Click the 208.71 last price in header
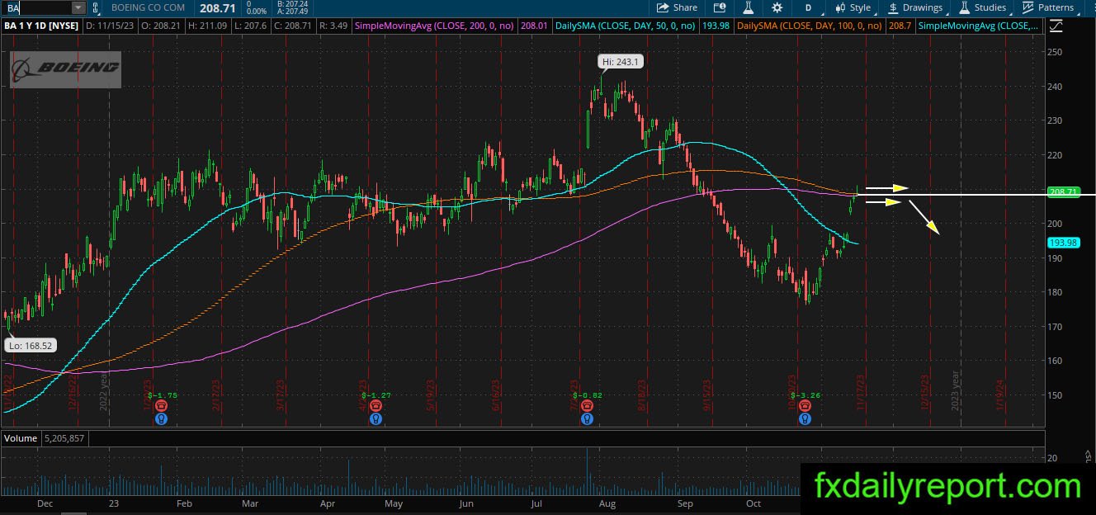This screenshot has height=515, width=1096. pyautogui.click(x=217, y=7)
